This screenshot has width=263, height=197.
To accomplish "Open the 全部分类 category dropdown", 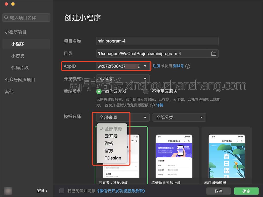I will [179, 117].
